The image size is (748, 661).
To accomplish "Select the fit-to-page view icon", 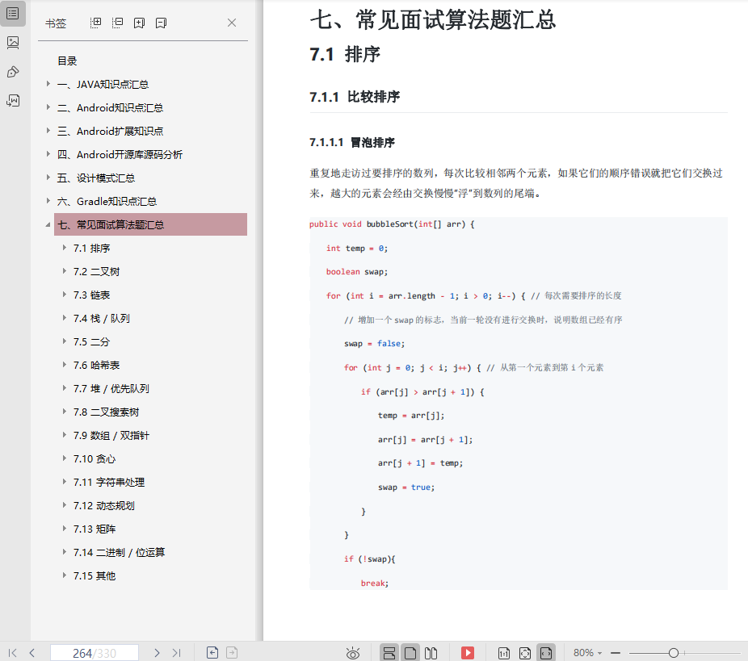I will point(526,652).
